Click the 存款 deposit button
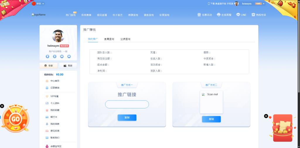 (x=49, y=65)
